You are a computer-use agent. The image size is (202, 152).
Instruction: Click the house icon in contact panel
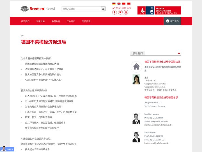[x=136, y=67]
